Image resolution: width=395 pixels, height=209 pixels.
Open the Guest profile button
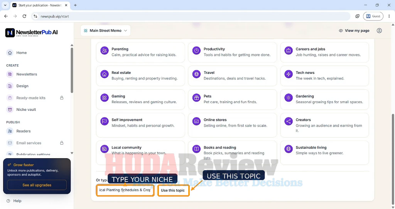point(373,16)
